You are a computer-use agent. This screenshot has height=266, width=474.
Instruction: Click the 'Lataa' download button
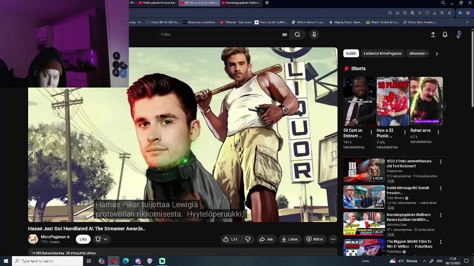tap(290, 239)
